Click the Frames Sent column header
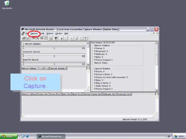This screenshot has height=139, width=186. pyautogui.click(x=43, y=94)
